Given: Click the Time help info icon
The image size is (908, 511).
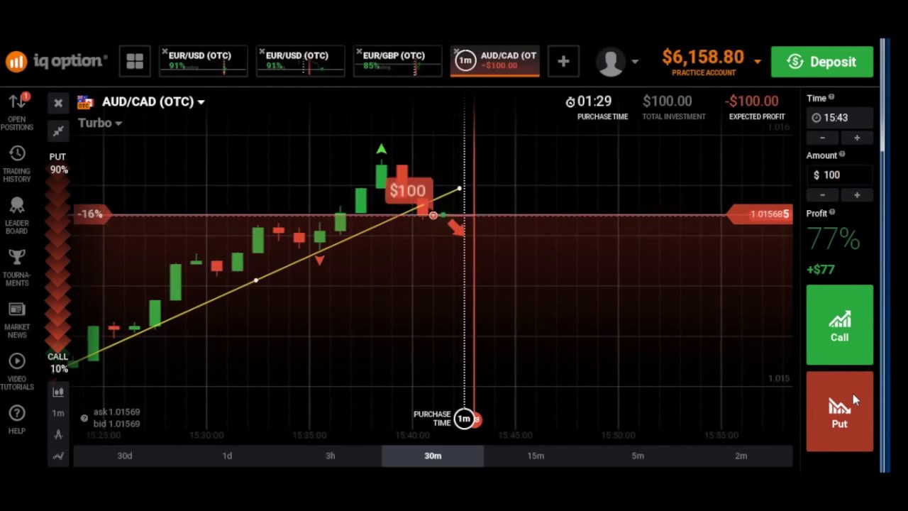Looking at the screenshot, I should 831,97.
